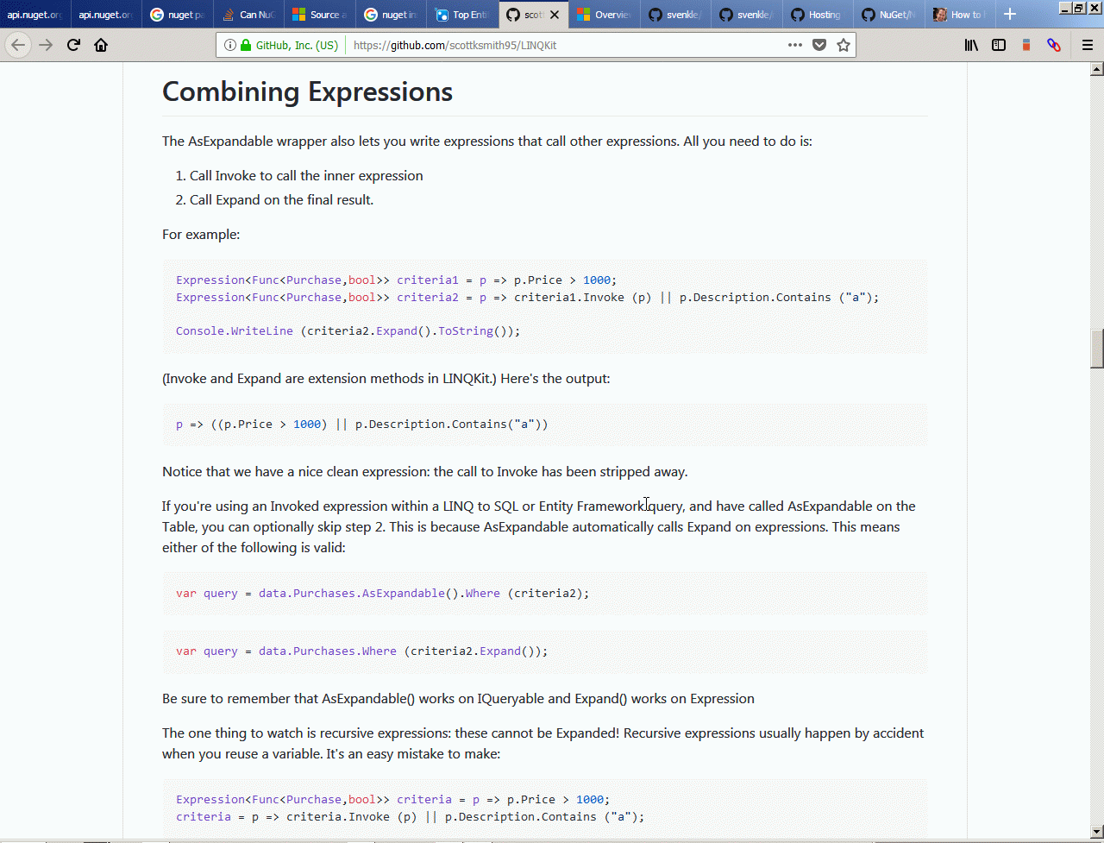Click list item 'Call Invoke to call the inner expression'
Screen dimensions: 1104x843
pyautogui.click(x=306, y=175)
